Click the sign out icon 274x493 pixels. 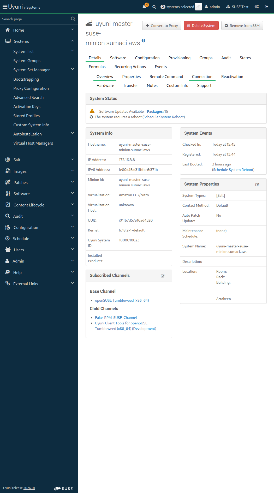pos(266,7)
